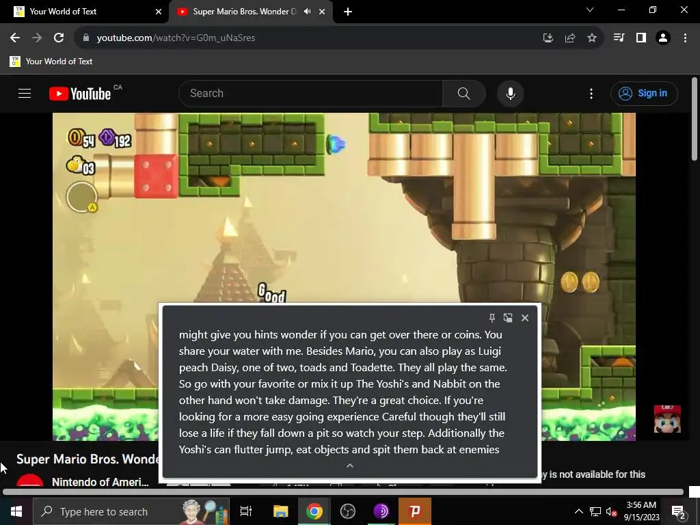
Task: Open the media controls icon in Chrome toolbar
Action: click(x=619, y=38)
